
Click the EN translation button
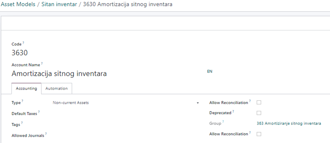210,71
